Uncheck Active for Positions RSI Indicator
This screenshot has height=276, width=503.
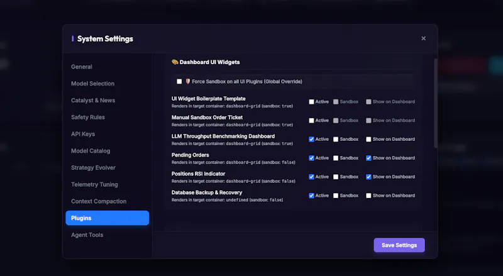pos(311,177)
